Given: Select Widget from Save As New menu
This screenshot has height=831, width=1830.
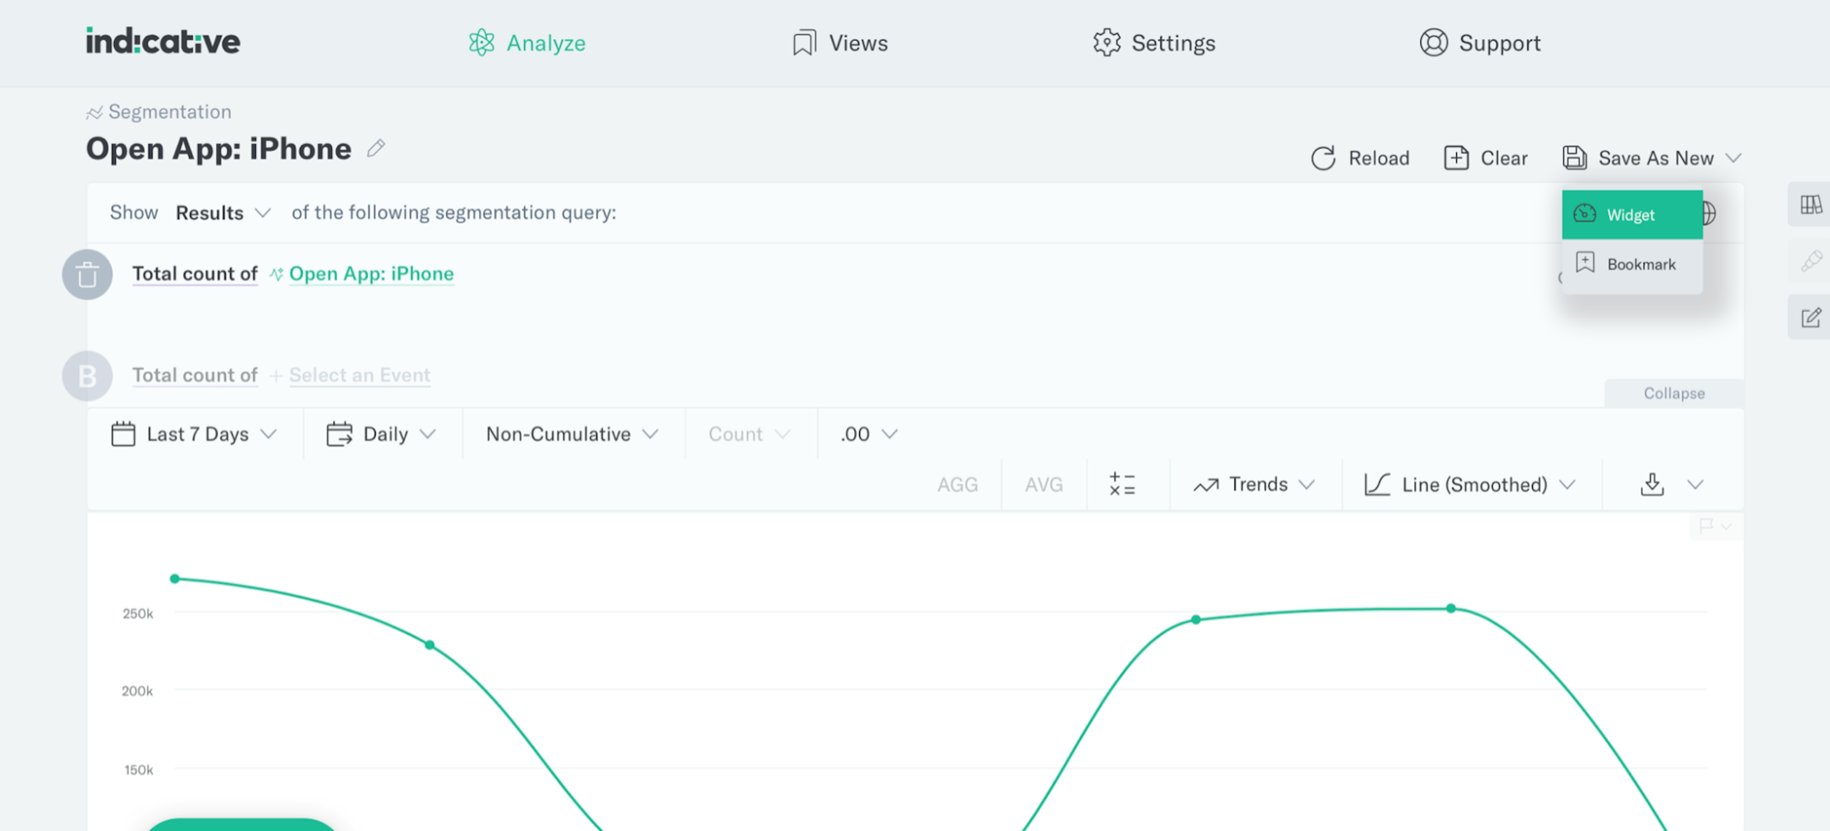Looking at the screenshot, I should pos(1631,214).
